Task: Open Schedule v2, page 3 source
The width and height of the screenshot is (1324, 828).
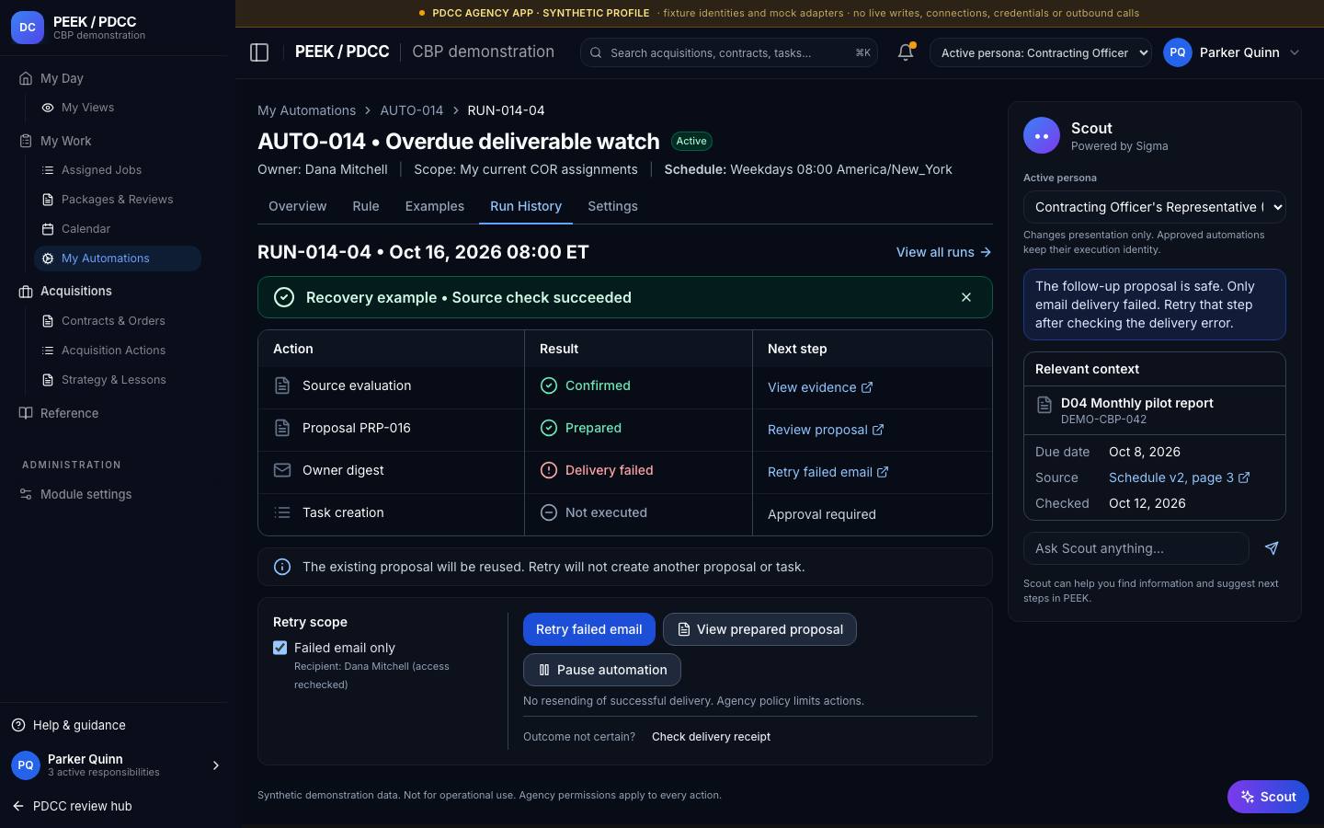Action: pos(1179,477)
